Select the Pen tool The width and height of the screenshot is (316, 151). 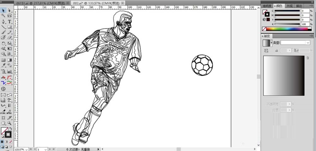3,21
